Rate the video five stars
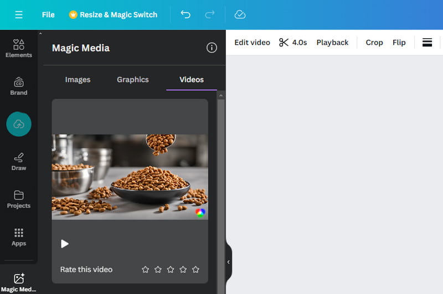Viewport: 443px width, 294px height. pos(195,270)
